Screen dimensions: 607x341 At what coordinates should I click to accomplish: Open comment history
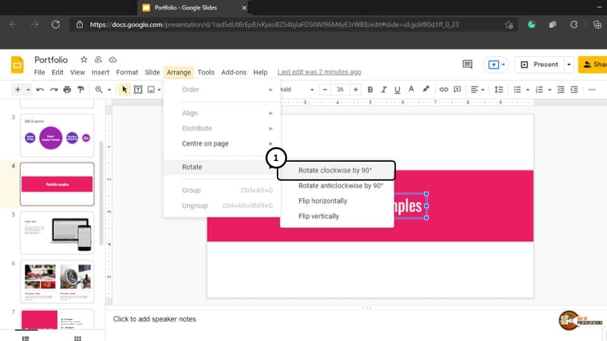pyautogui.click(x=467, y=64)
